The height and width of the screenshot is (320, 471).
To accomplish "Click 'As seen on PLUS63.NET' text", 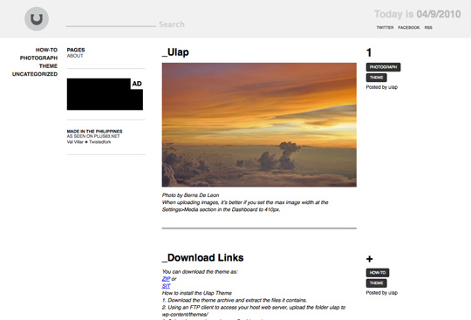I will point(93,136).
